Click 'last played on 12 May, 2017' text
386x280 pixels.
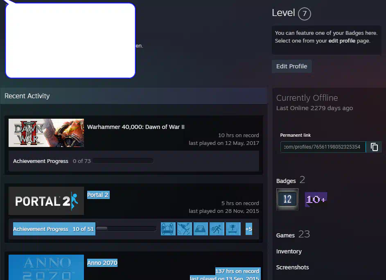coord(224,143)
